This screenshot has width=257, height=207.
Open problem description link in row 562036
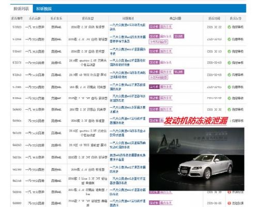128,192
